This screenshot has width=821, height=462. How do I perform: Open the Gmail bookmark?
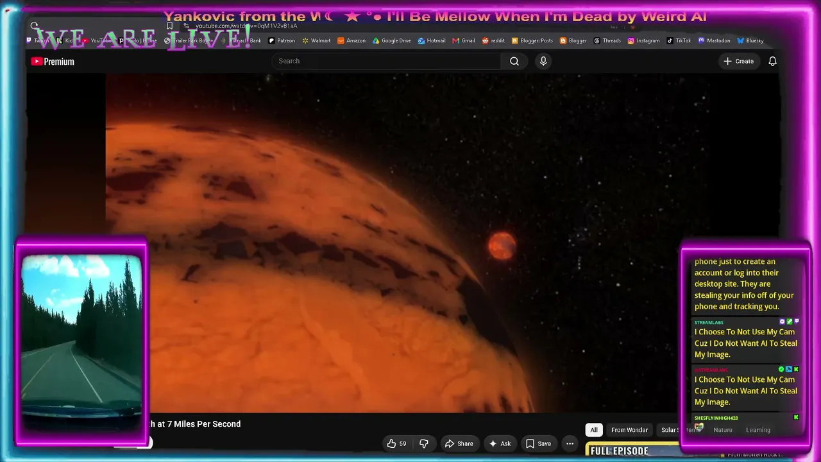[x=464, y=40]
